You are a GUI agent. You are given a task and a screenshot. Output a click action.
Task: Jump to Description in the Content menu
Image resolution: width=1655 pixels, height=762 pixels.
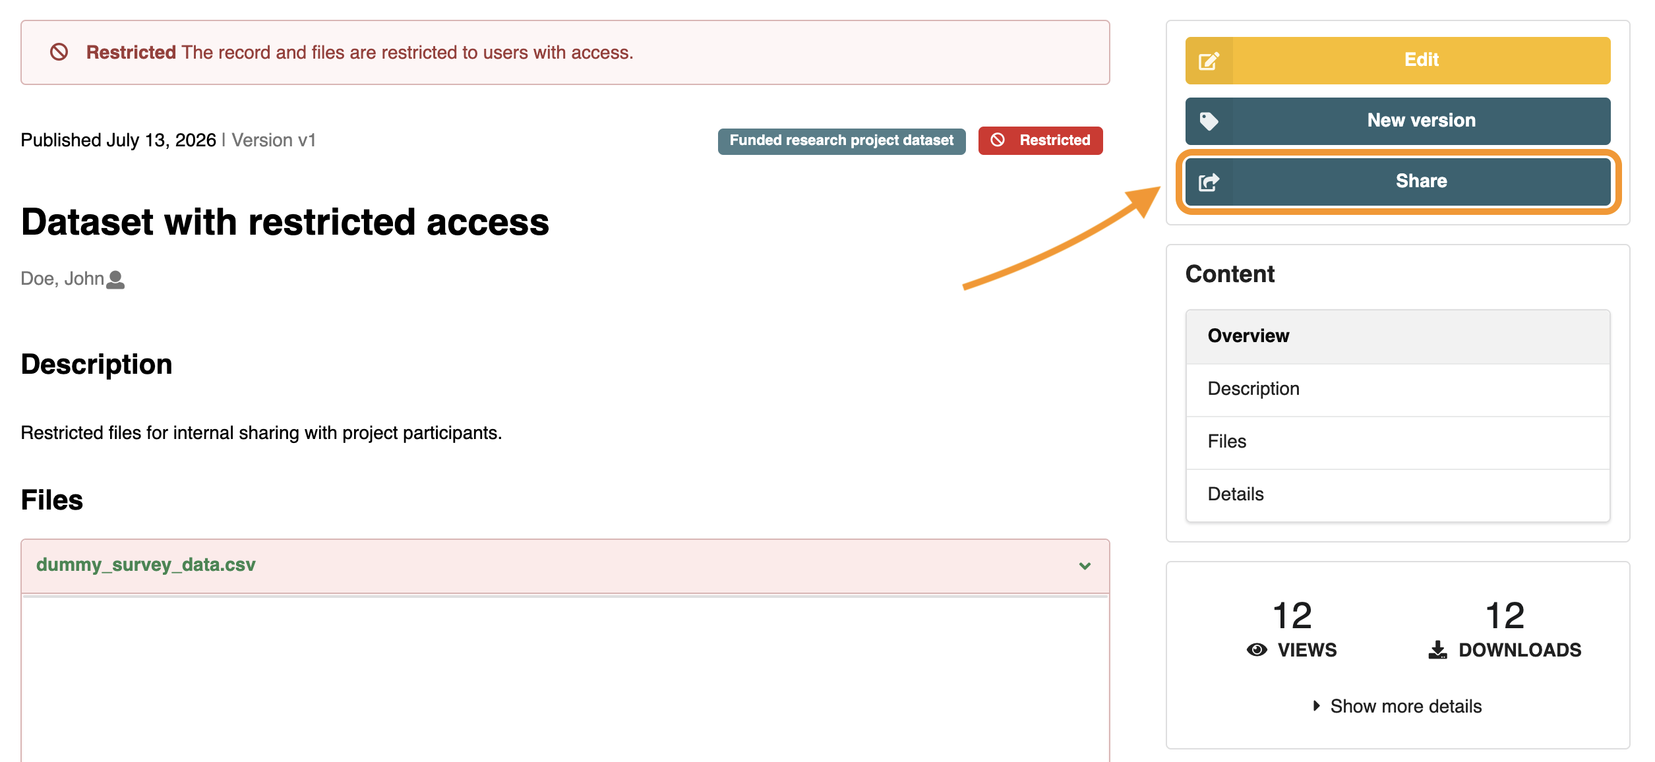click(1398, 389)
